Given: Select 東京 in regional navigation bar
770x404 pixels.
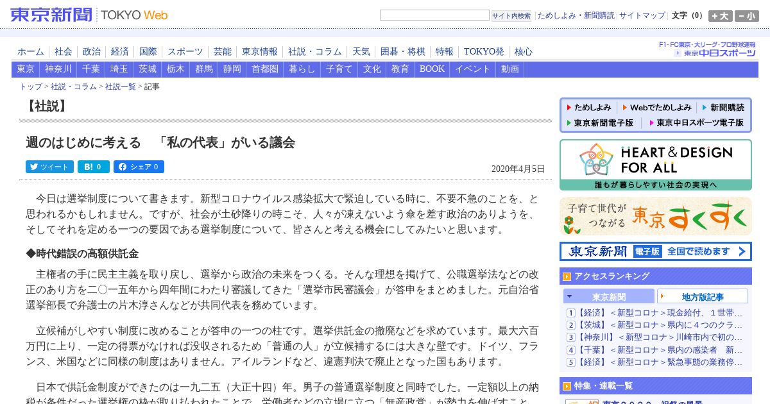Looking at the screenshot, I should 26,69.
